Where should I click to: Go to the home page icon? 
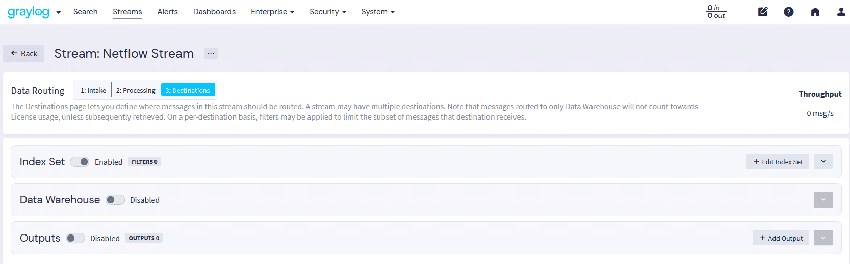815,12
